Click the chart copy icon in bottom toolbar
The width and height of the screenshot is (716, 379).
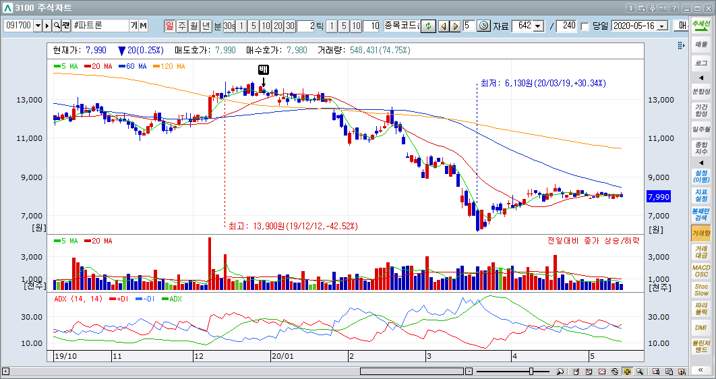tap(669, 372)
